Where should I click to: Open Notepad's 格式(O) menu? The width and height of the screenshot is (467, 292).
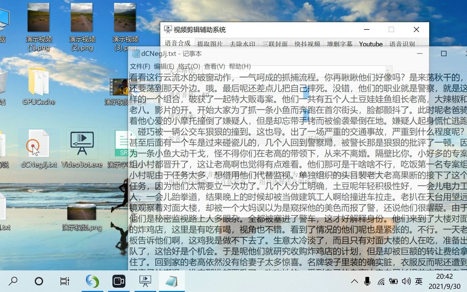point(189,66)
